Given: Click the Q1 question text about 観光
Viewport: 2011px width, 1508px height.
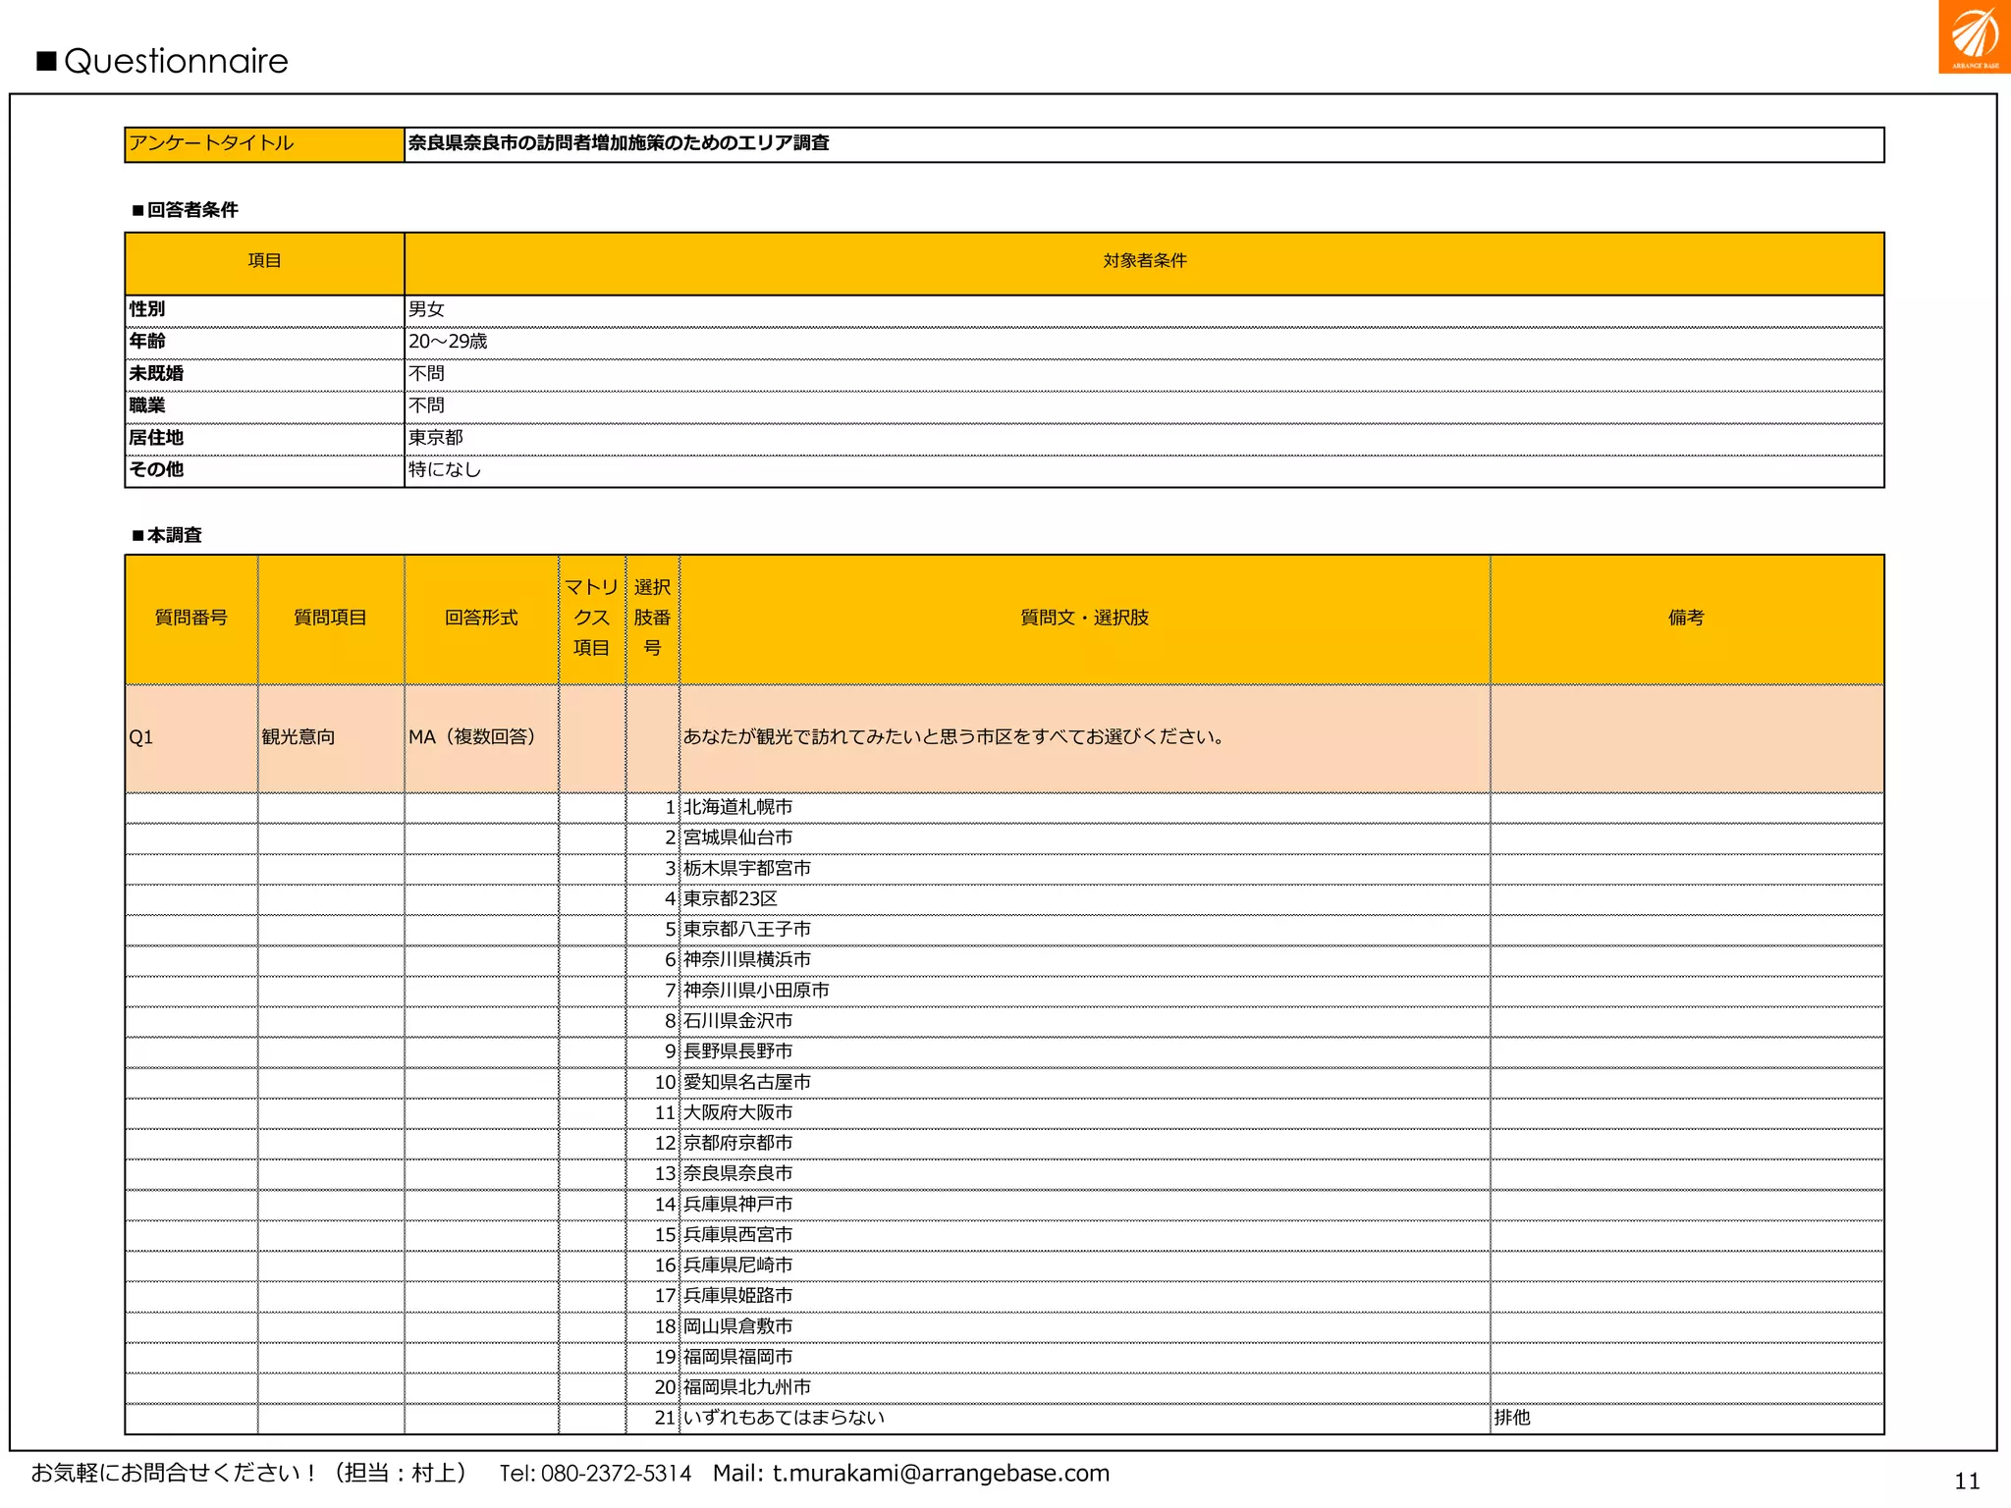Looking at the screenshot, I should point(953,737).
